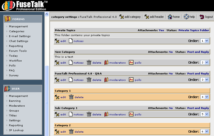The image size is (214, 136).
Task: Open Categories in Forums menu
Action: 17,31
